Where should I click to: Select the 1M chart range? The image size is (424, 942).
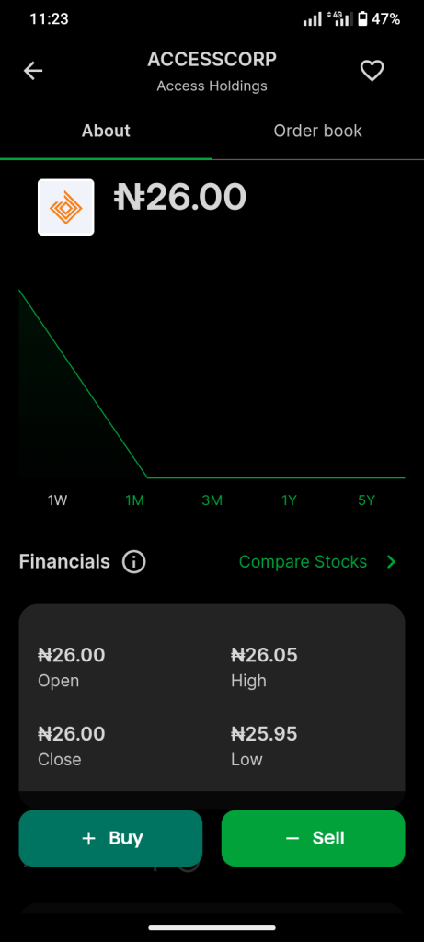point(134,500)
